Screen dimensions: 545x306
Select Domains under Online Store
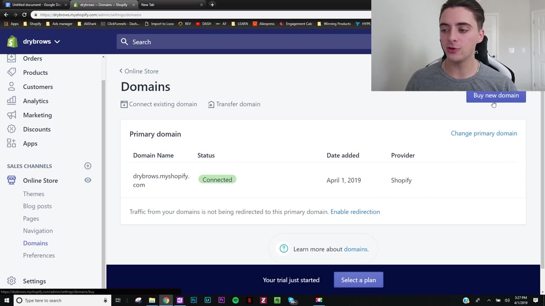click(35, 243)
